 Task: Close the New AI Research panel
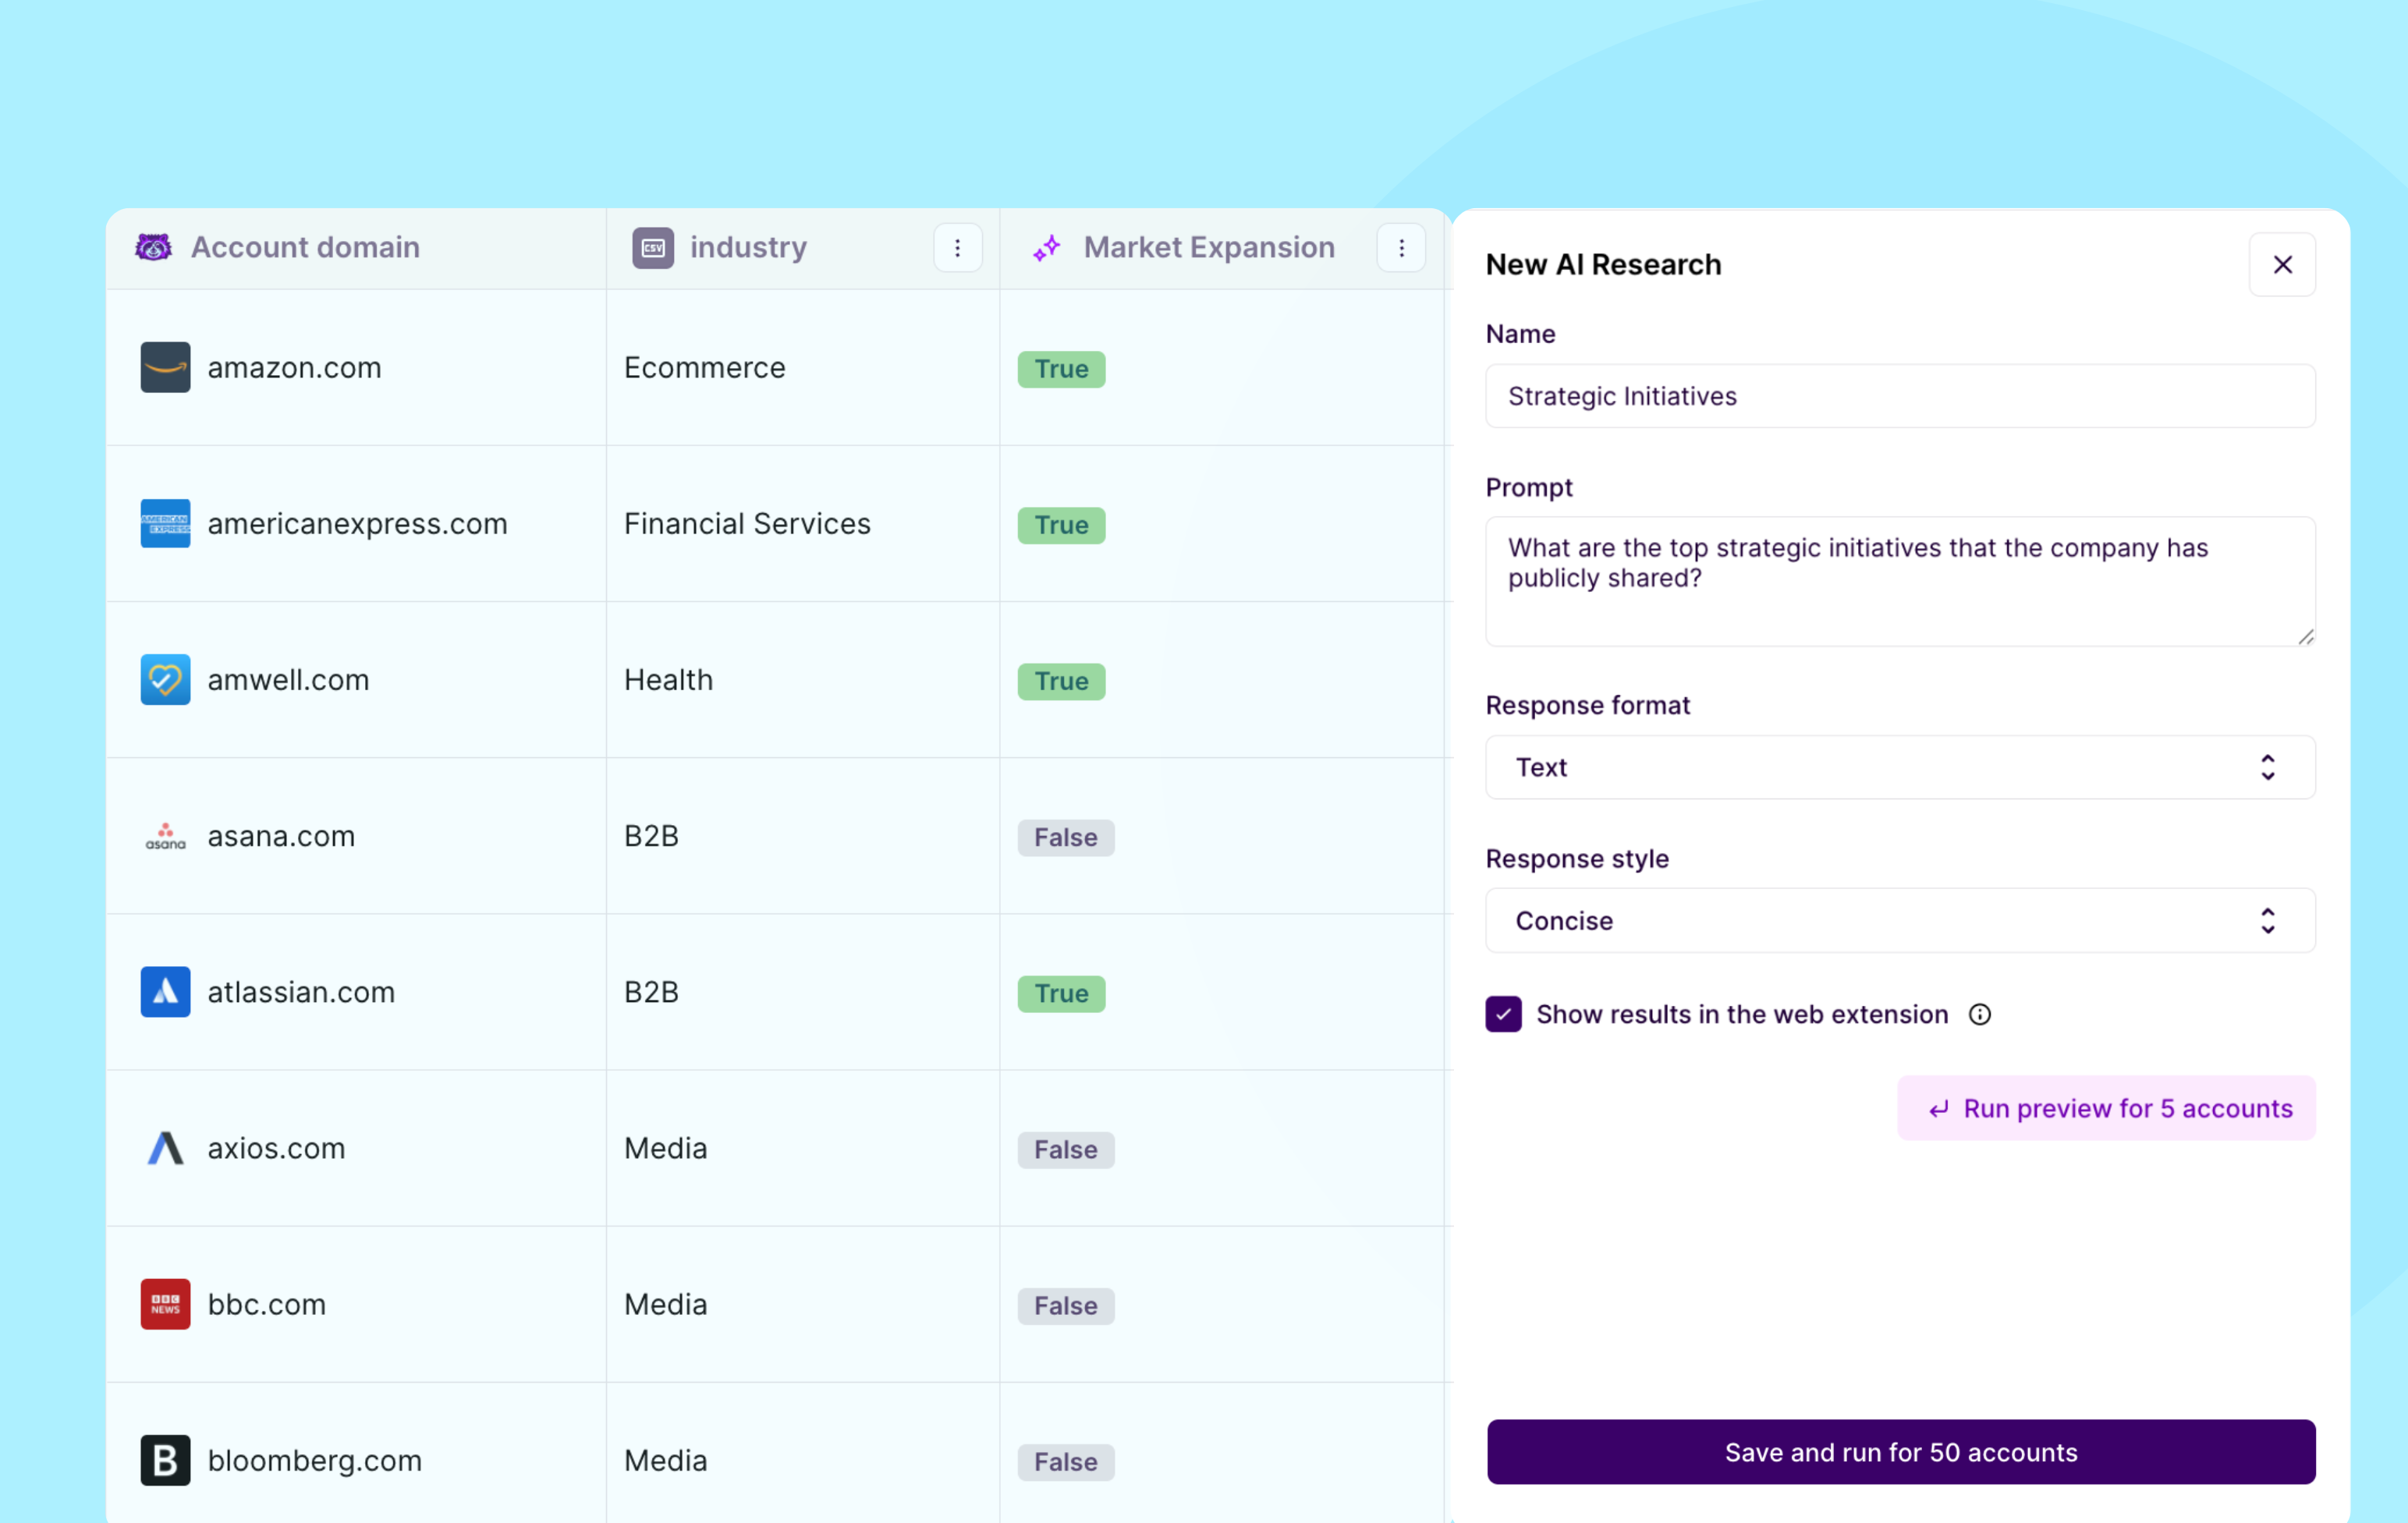click(2282, 265)
